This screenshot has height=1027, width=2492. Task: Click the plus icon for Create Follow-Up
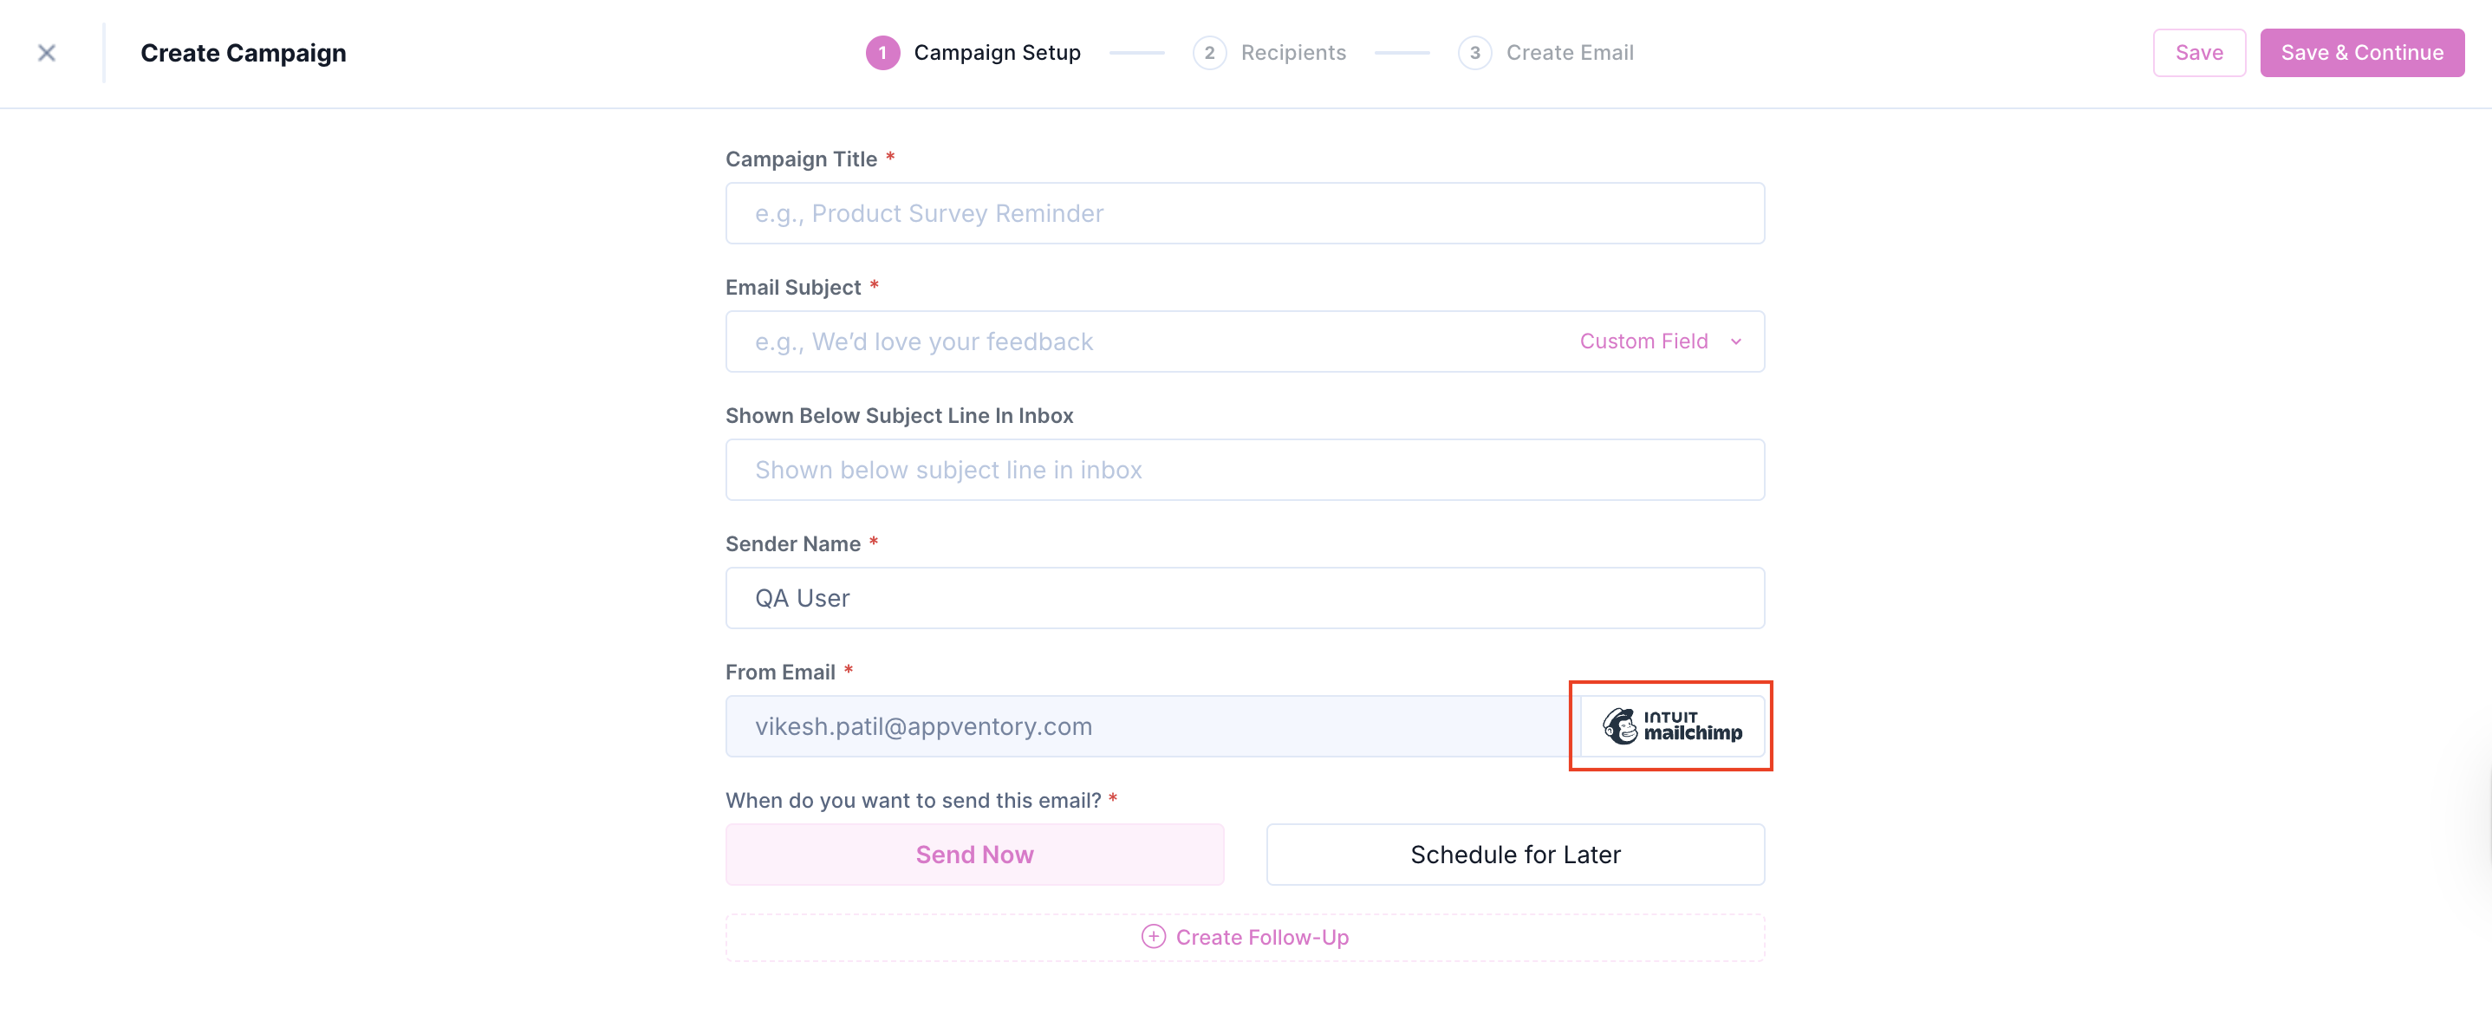tap(1153, 936)
